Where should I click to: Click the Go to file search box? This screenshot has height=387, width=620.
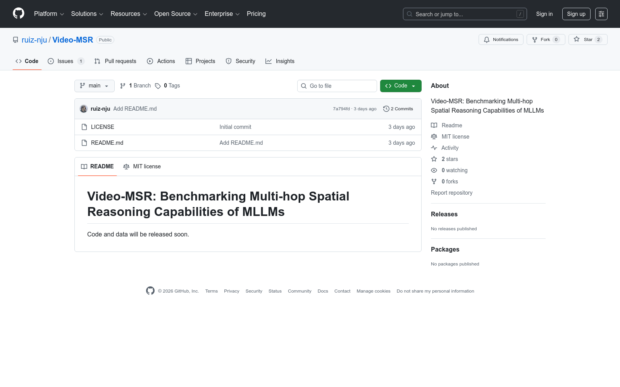(x=337, y=86)
